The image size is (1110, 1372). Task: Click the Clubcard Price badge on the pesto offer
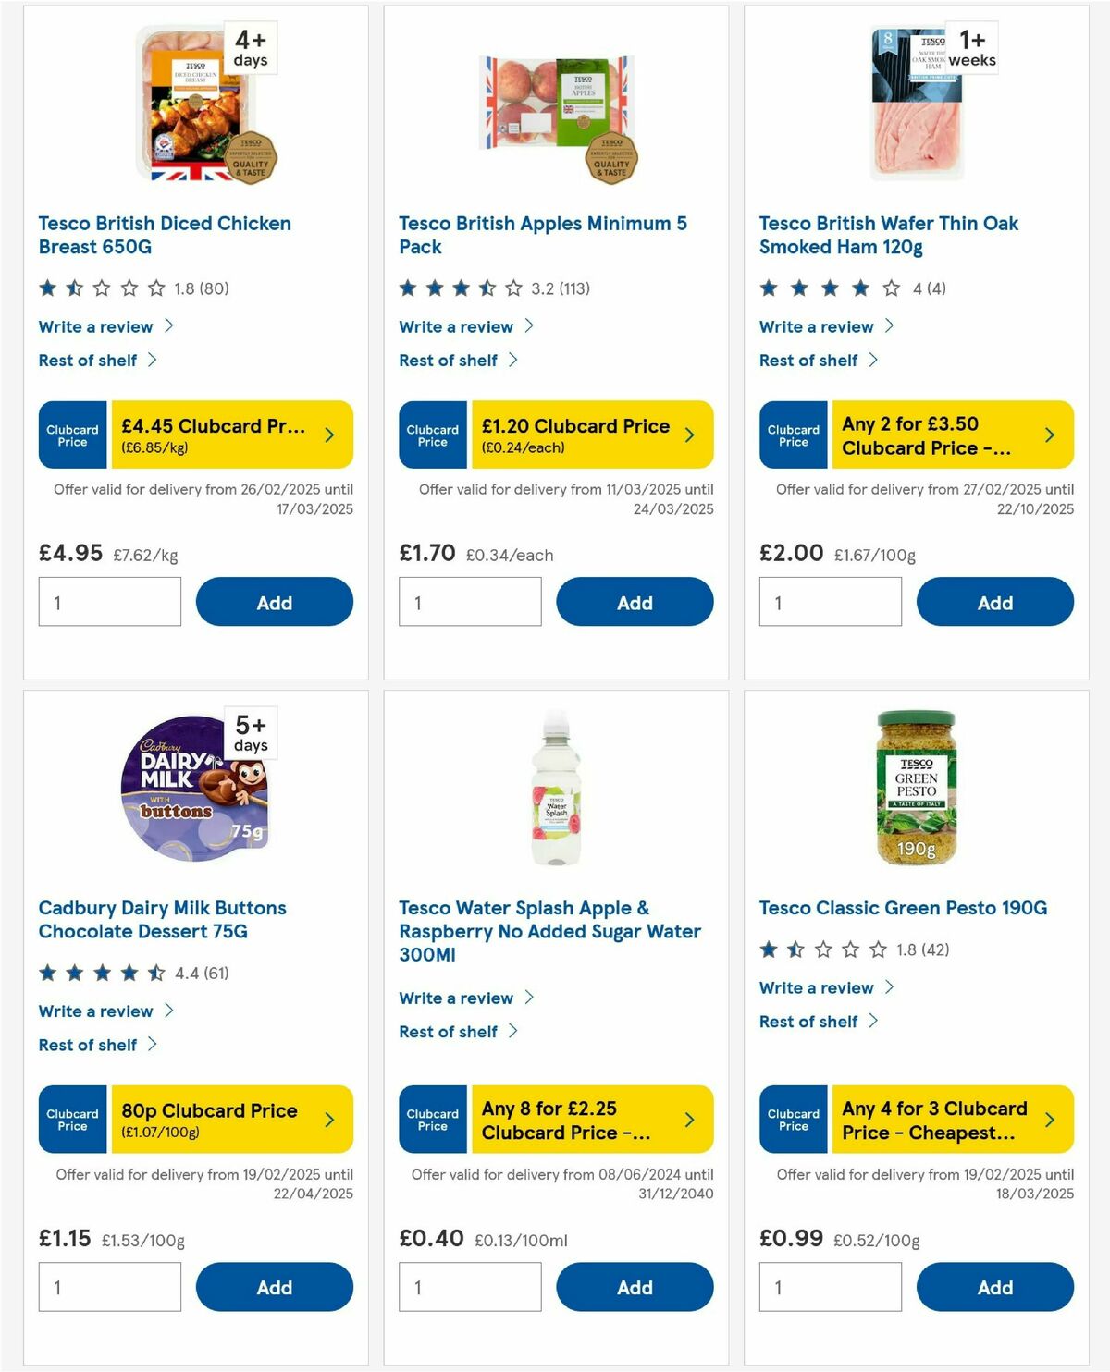tap(793, 1119)
